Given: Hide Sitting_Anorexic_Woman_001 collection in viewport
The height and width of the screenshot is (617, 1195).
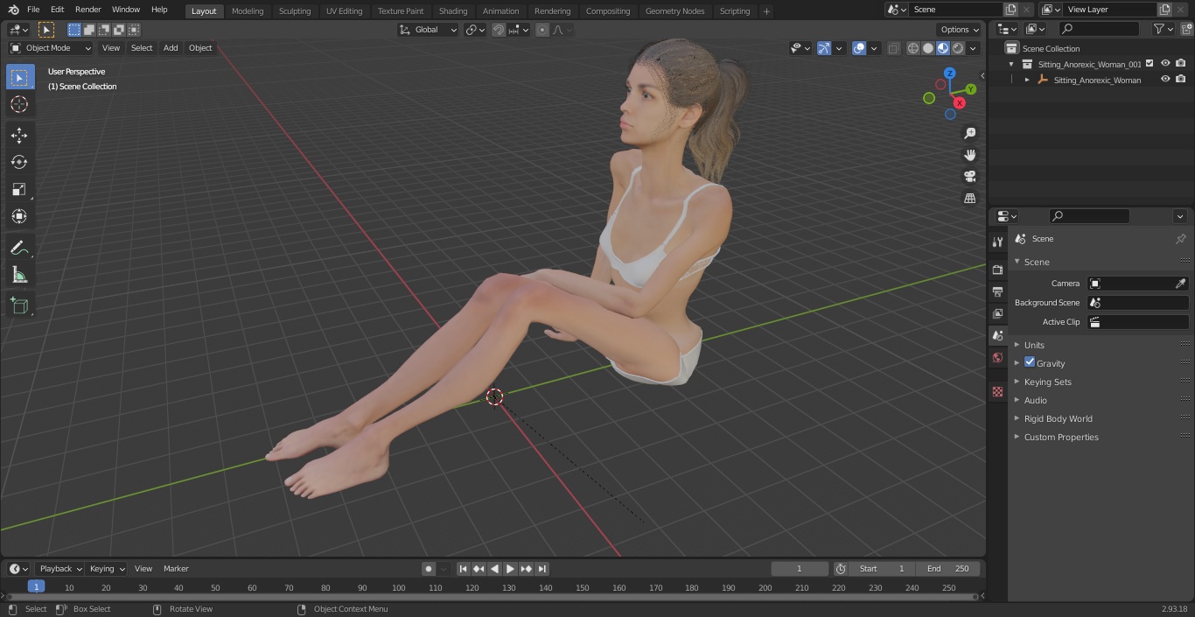Looking at the screenshot, I should coord(1165,64).
